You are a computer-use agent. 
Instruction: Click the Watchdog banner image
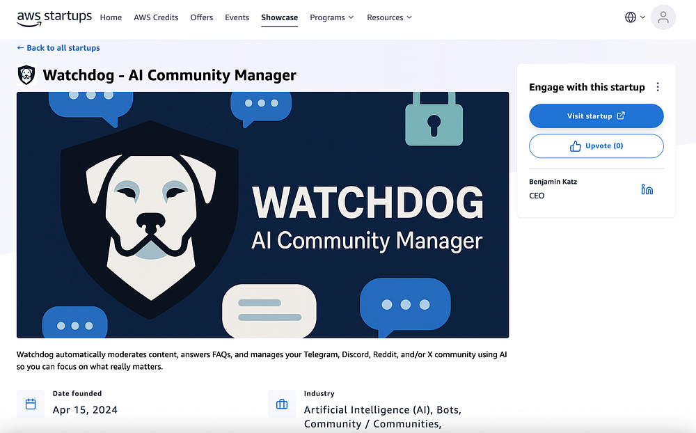[263, 215]
